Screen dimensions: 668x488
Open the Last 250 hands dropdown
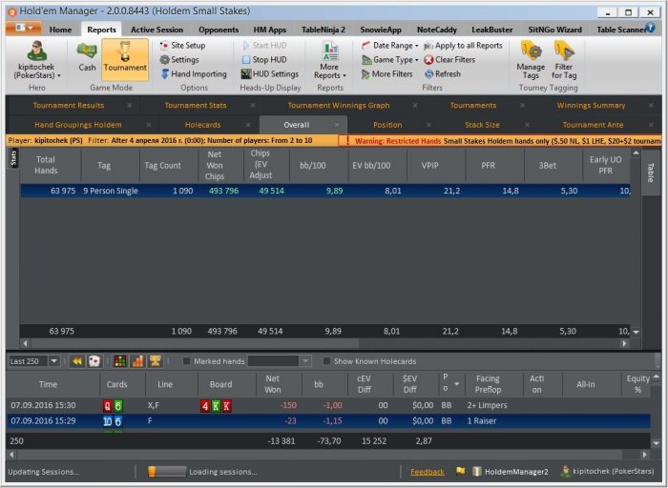pos(52,361)
